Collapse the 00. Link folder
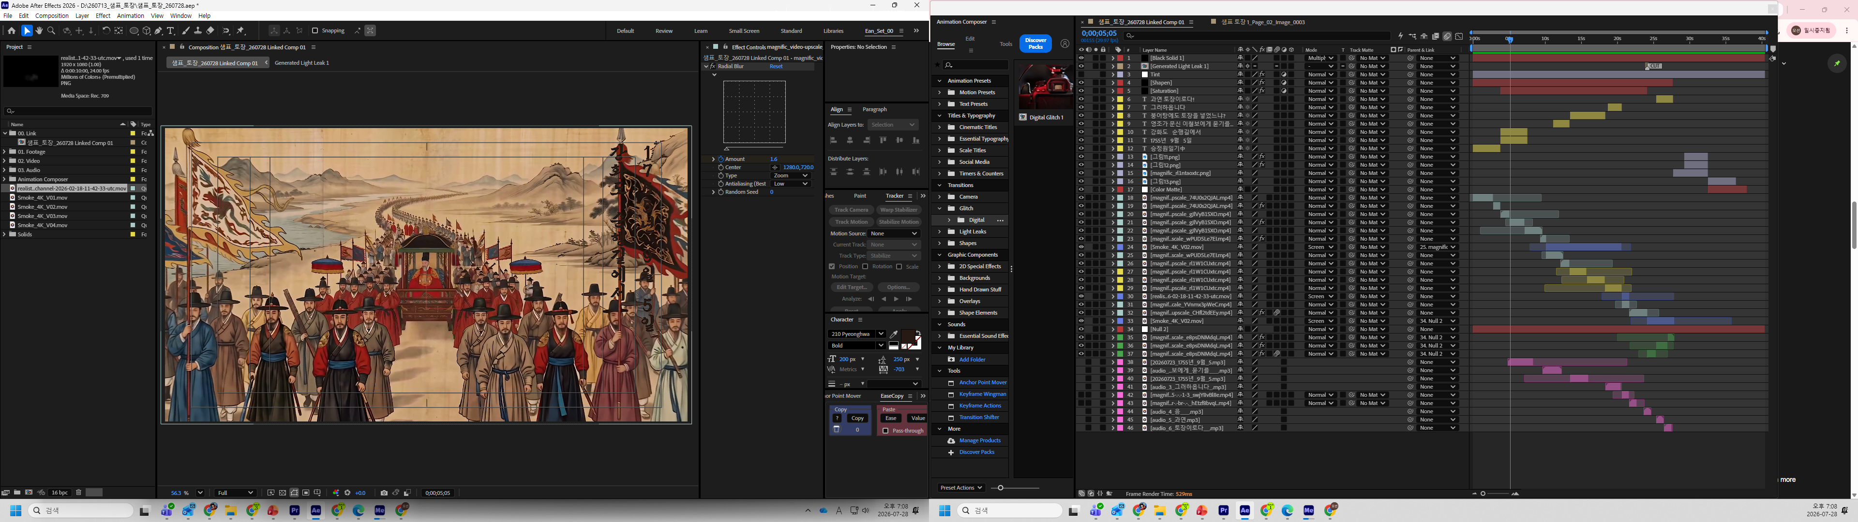Screen dimensions: 1858x522 coord(4,133)
